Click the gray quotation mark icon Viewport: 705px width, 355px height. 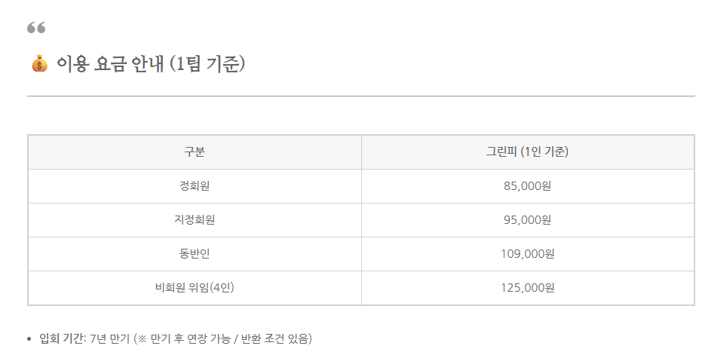(x=36, y=28)
